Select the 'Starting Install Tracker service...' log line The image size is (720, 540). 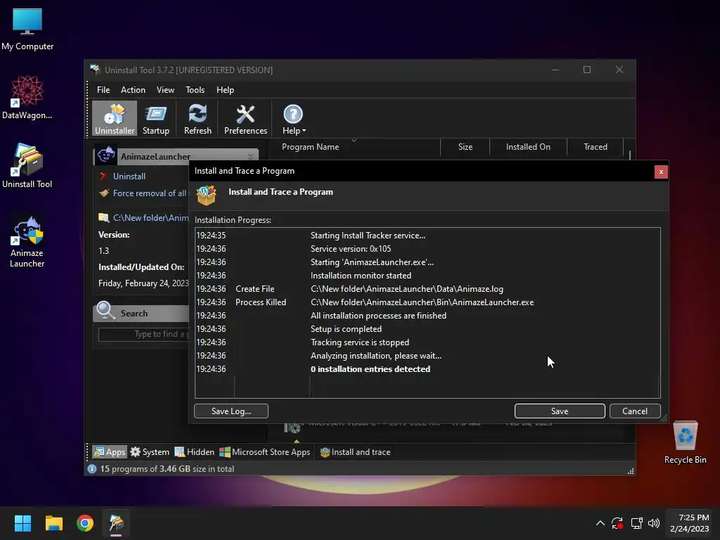pos(427,236)
